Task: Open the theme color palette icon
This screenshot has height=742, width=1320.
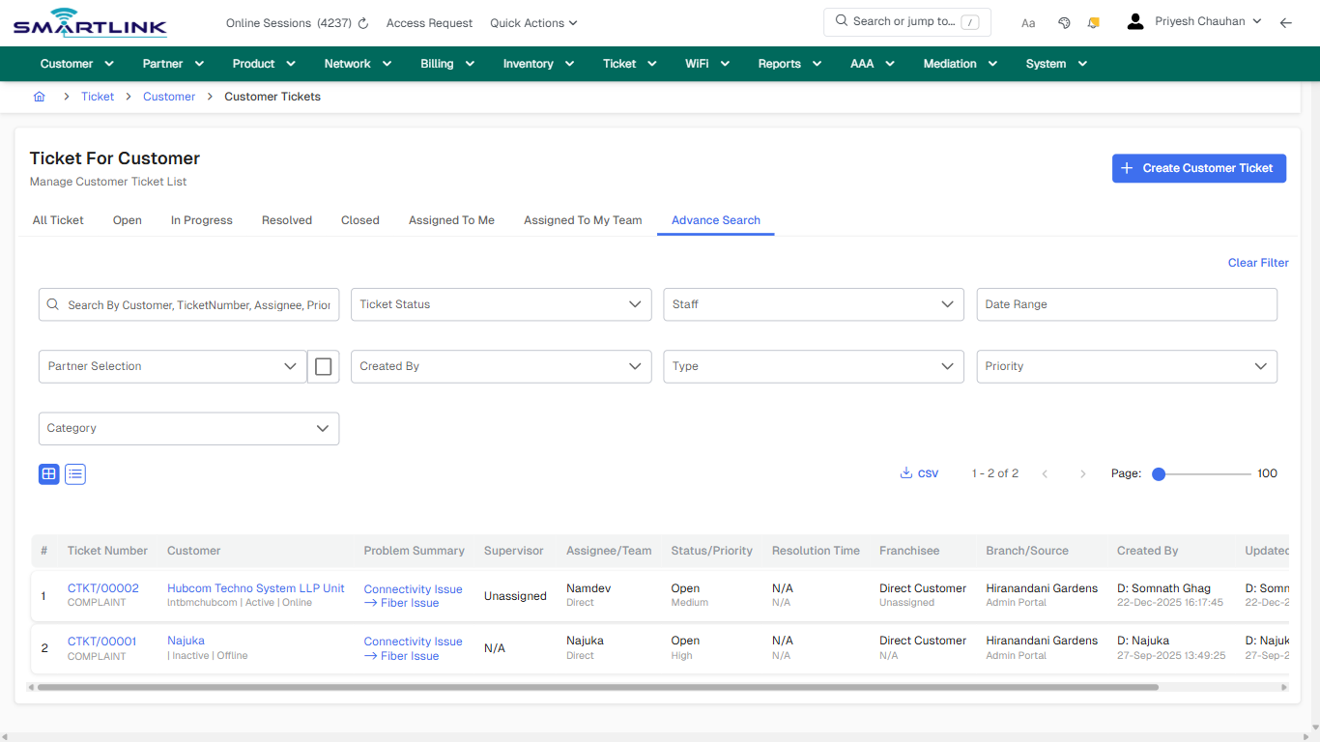Action: 1064,21
